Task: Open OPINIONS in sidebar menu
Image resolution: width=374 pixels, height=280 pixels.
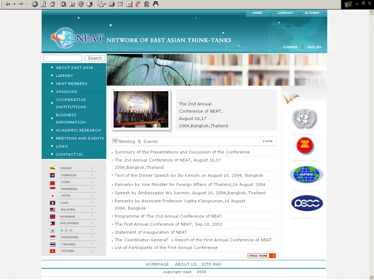Action: 66,92
